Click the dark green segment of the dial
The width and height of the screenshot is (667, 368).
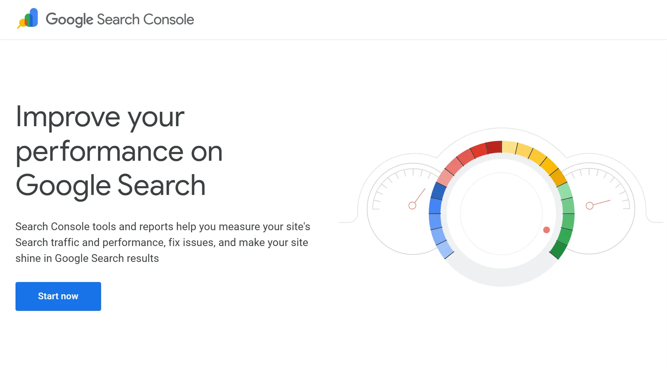click(558, 249)
